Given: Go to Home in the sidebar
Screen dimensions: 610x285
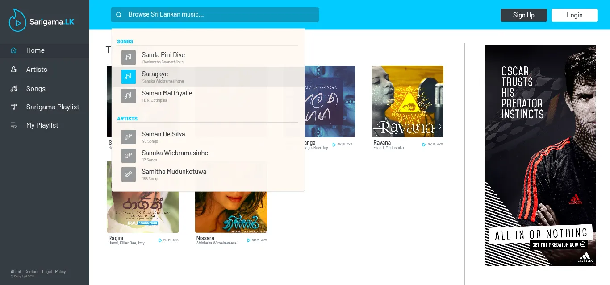Looking at the screenshot, I should (x=45, y=50).
